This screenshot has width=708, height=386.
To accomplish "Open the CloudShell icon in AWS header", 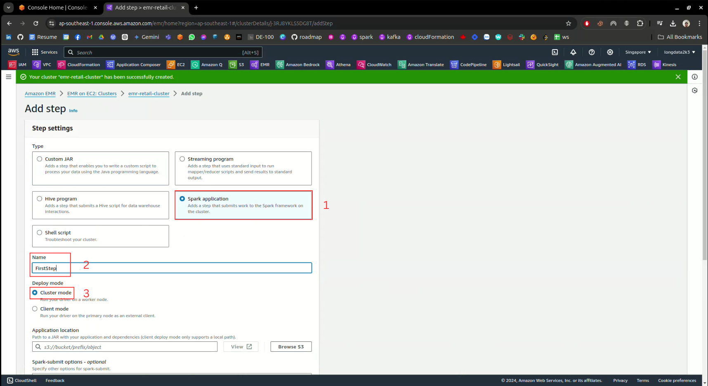I will [x=555, y=52].
